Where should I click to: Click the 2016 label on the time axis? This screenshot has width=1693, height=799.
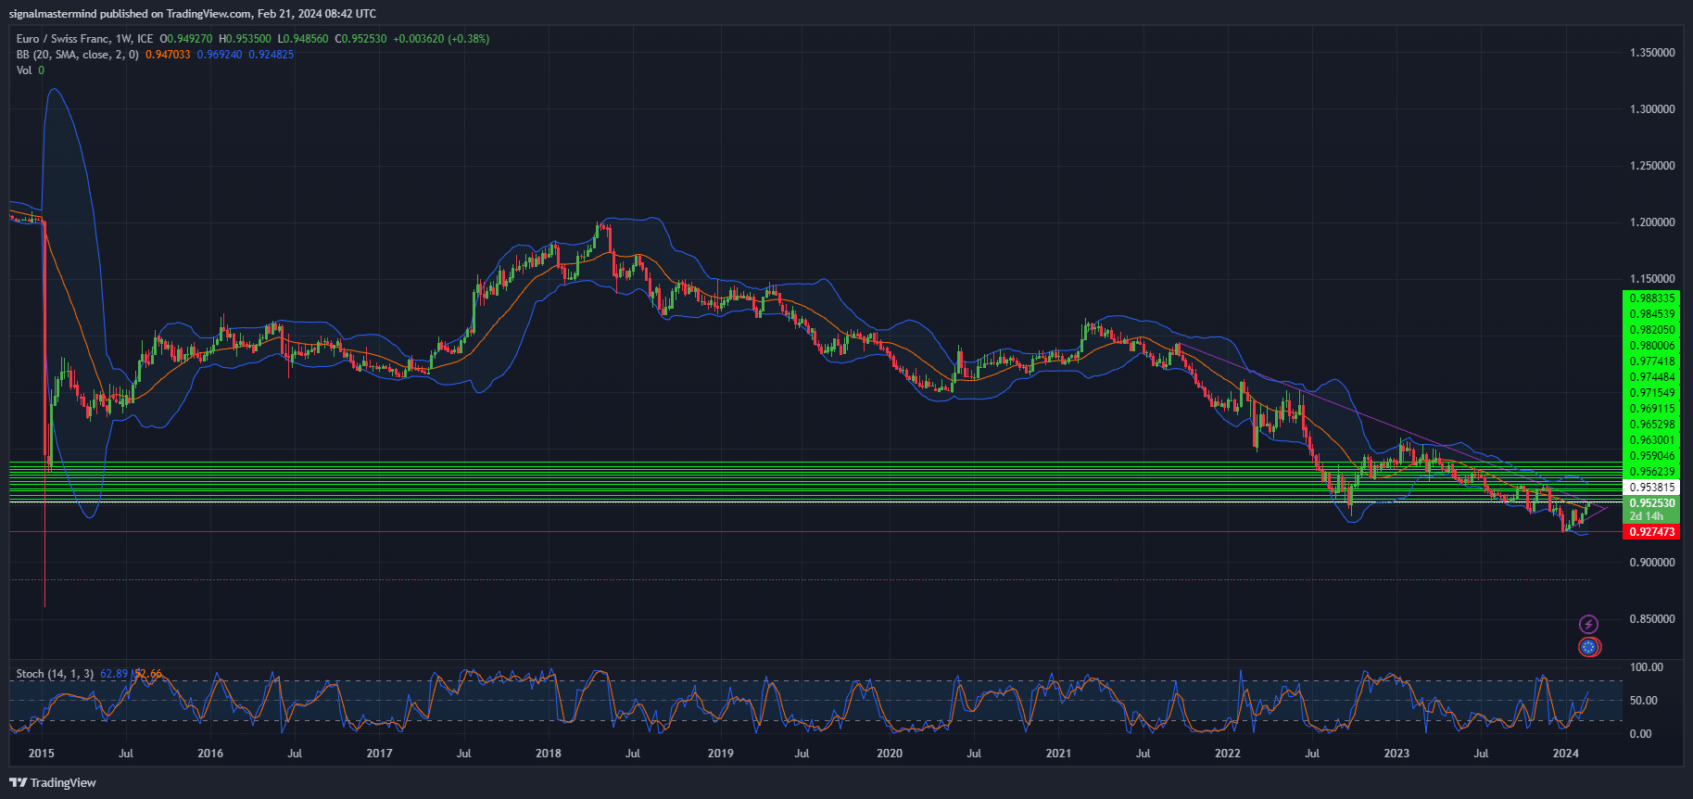(x=210, y=754)
